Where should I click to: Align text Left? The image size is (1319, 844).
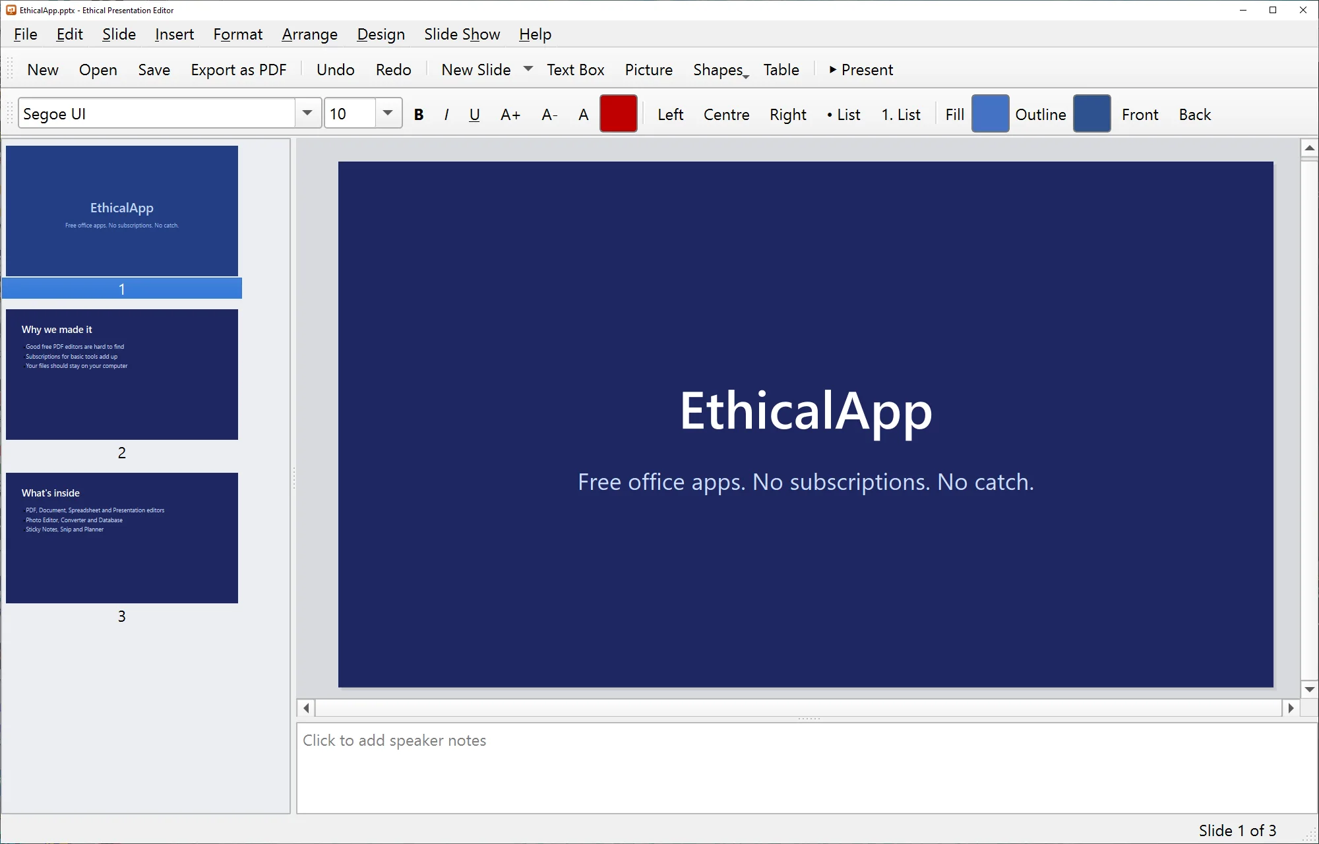tap(670, 114)
